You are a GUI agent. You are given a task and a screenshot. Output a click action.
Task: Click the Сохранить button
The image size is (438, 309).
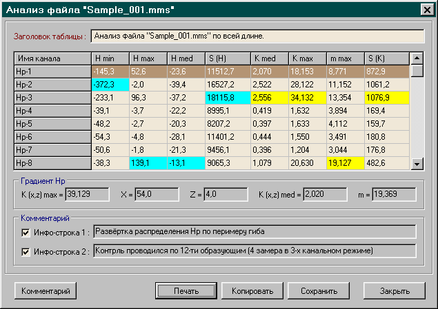click(x=318, y=291)
